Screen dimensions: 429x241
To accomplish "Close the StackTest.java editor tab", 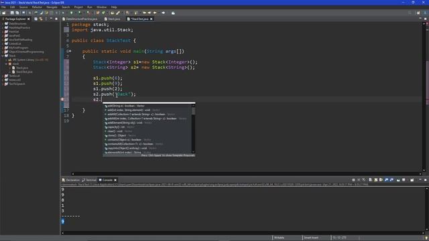I will pyautogui.click(x=151, y=19).
